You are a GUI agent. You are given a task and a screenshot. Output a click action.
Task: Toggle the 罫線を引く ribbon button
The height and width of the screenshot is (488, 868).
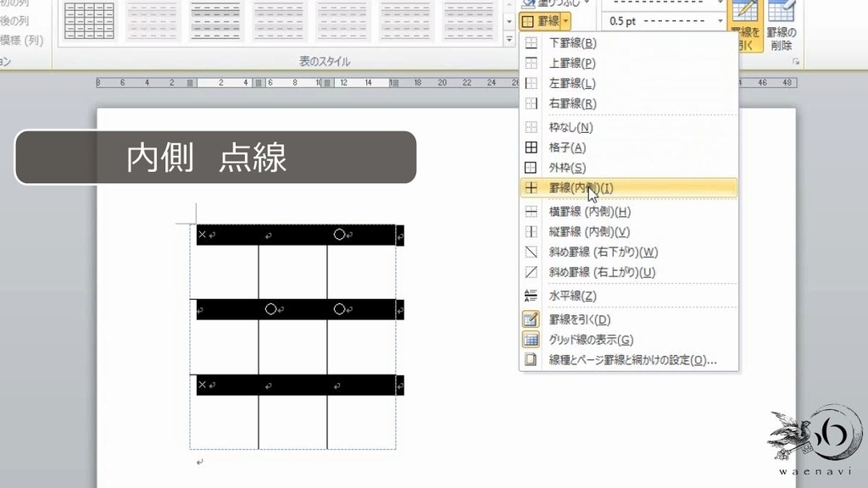pyautogui.click(x=745, y=26)
